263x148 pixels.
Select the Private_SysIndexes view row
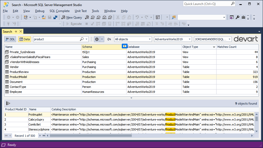click(131, 52)
